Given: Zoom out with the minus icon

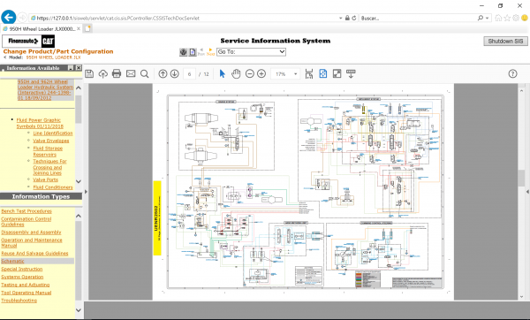Looking at the screenshot, I should [x=250, y=73].
